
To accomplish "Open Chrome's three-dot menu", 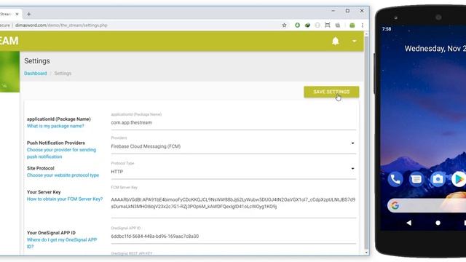I will pos(363,25).
